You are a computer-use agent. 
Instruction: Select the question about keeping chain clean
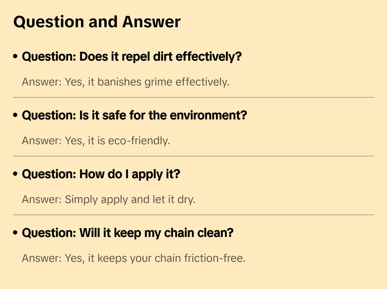click(128, 233)
